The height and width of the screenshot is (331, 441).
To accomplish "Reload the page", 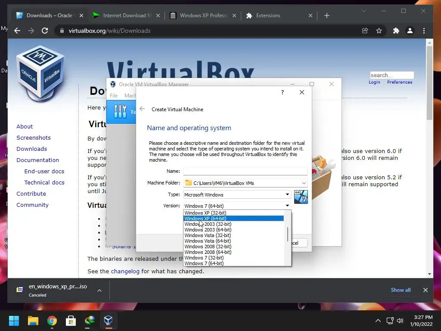I will pos(45,31).
